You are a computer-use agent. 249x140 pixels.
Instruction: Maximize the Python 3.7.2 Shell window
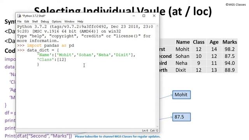[x=144, y=16]
